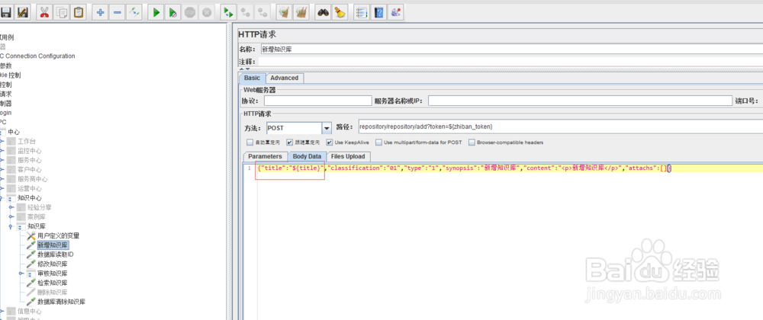Start all remote engines icon
The height and width of the screenshot is (320, 763).
point(229,13)
